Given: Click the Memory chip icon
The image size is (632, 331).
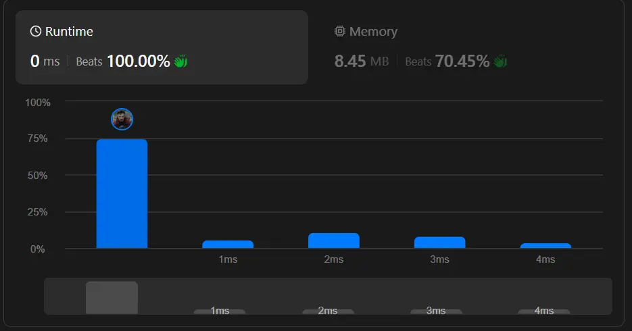Looking at the screenshot, I should point(340,32).
